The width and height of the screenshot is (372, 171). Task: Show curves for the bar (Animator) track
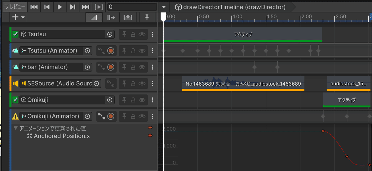[102, 67]
